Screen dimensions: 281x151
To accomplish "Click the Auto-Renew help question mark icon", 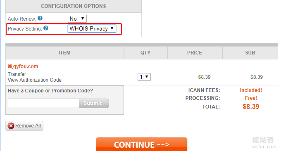I will tap(40, 18).
